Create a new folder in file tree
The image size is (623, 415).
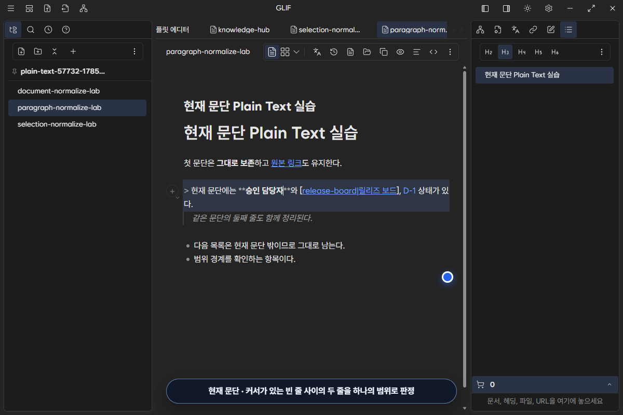click(x=38, y=51)
